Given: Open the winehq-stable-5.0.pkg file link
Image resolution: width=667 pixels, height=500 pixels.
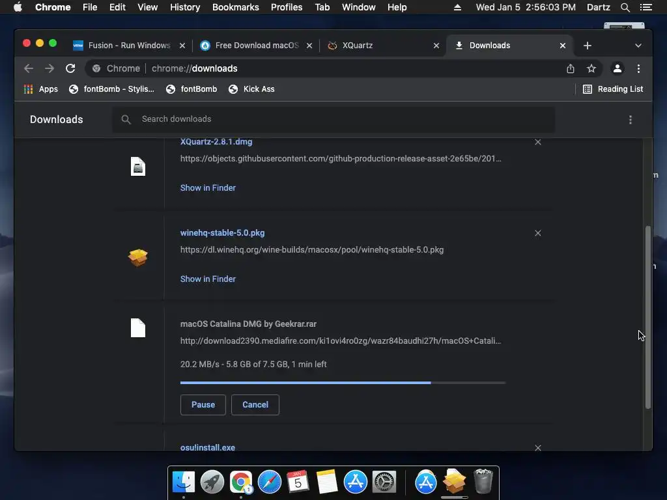Looking at the screenshot, I should pyautogui.click(x=222, y=233).
